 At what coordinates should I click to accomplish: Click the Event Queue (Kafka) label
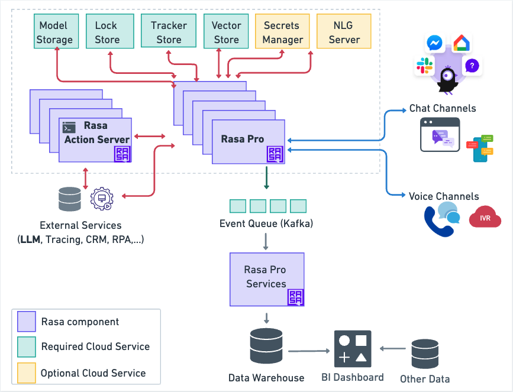[x=266, y=224]
